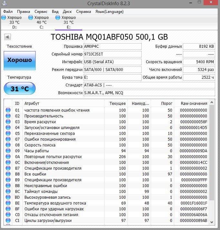Click the application icon in title bar
This screenshot has height=230, width=220.
click(x=4, y=3)
